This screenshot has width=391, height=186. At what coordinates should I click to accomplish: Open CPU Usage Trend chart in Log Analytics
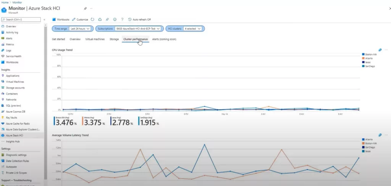[380, 50]
